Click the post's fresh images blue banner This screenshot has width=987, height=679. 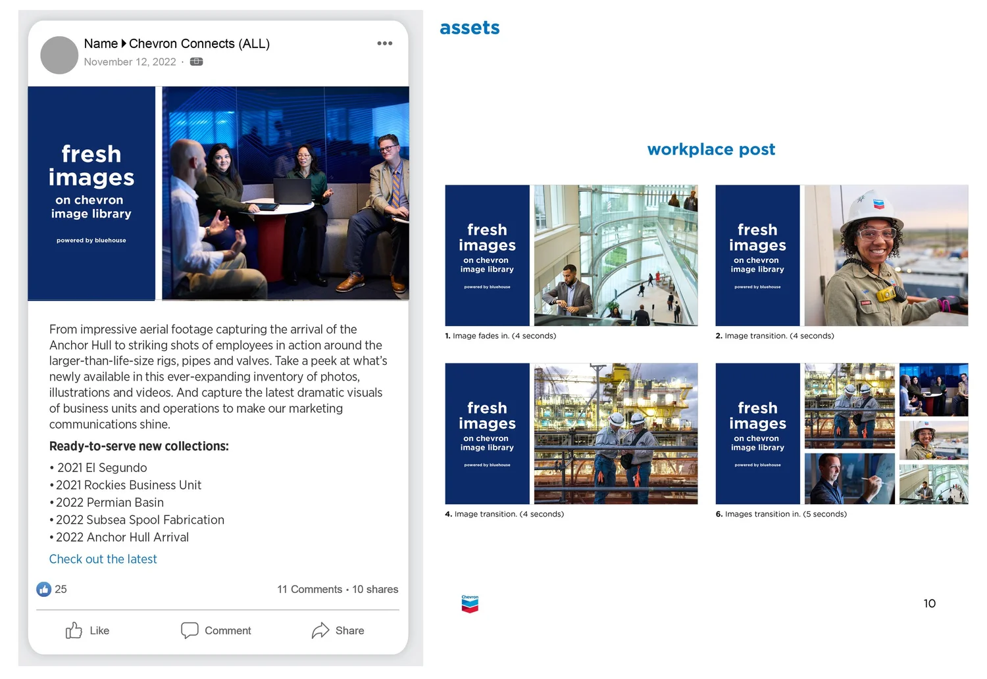91,193
